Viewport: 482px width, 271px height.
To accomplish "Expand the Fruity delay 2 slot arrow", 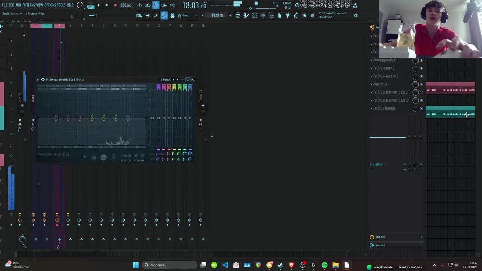I will point(371,68).
